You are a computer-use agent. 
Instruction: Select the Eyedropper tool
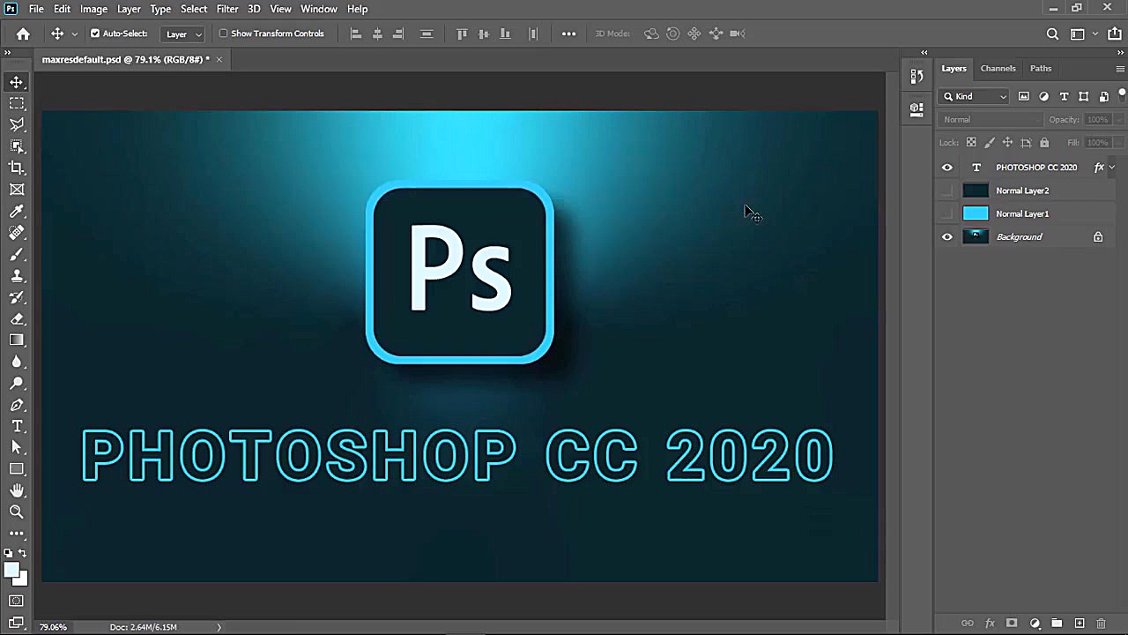[x=17, y=211]
